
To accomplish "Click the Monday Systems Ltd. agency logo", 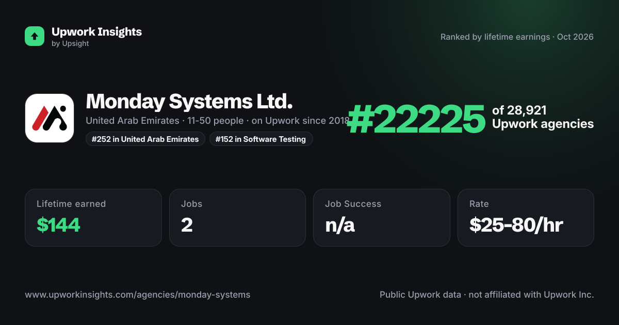I will pyautogui.click(x=50, y=118).
